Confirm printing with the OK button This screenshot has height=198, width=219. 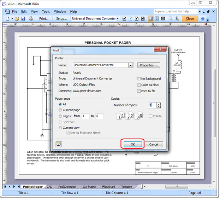tap(132, 144)
